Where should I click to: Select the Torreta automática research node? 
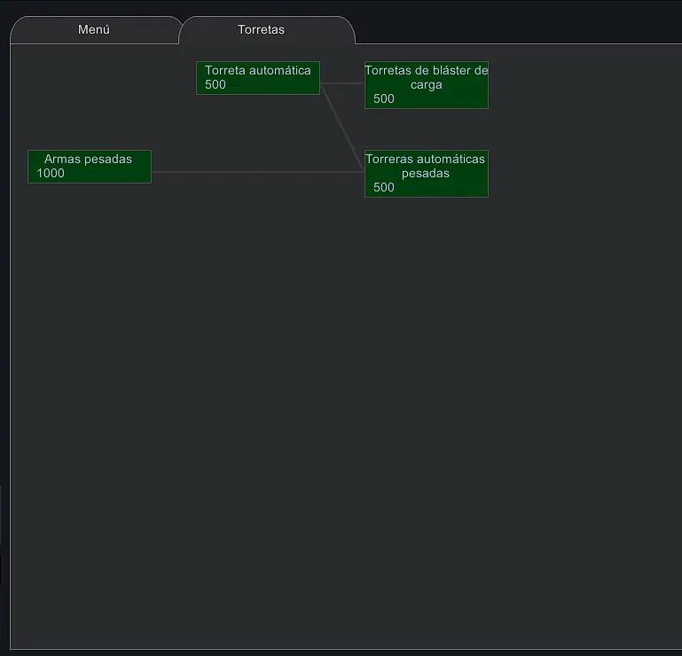click(257, 78)
